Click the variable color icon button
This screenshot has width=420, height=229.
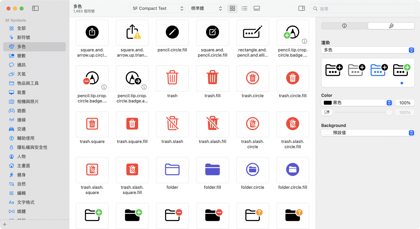click(x=327, y=112)
